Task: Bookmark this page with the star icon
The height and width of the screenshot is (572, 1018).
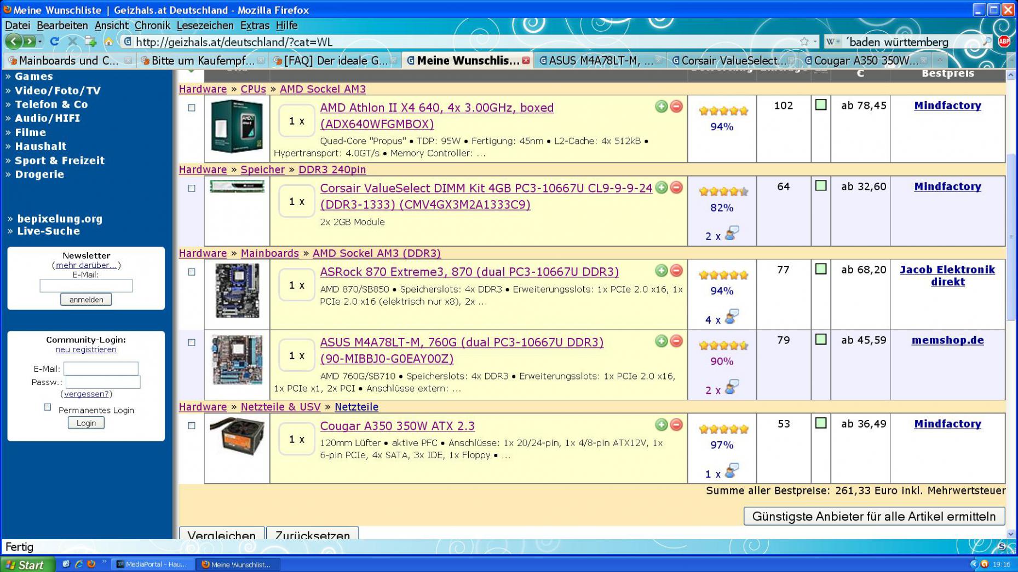Action: [x=804, y=42]
